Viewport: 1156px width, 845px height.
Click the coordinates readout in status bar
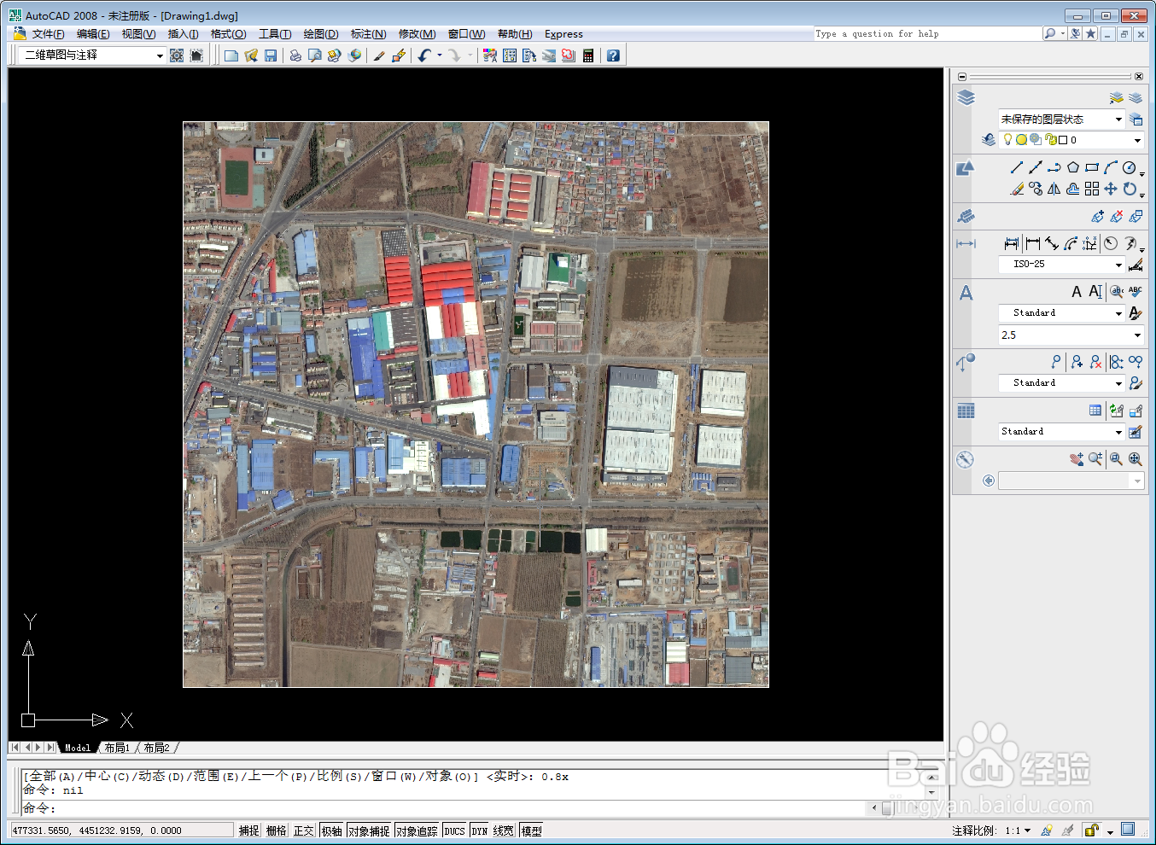coord(121,830)
